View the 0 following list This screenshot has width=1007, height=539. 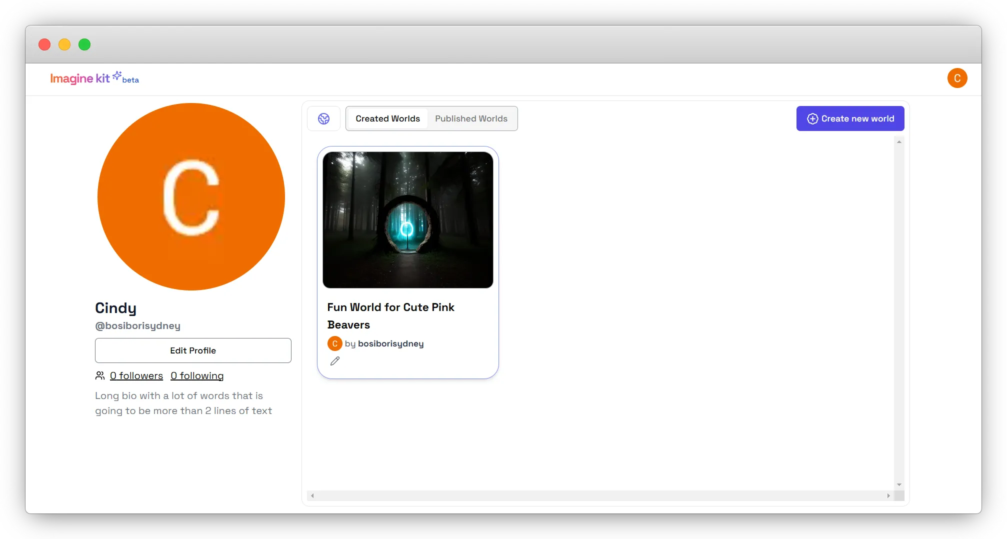[x=197, y=375]
